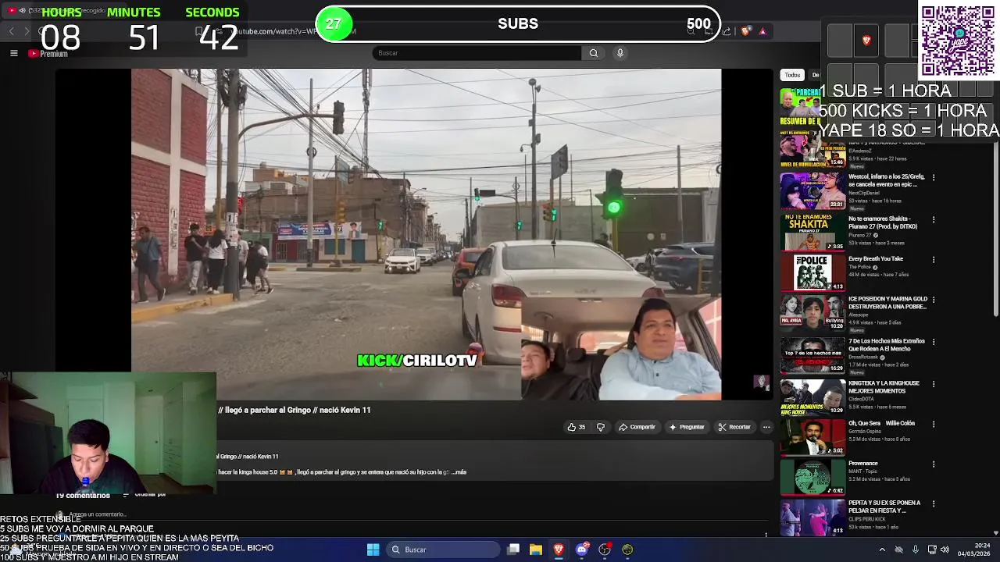1000x562 pixels.
Task: Visit the CLIPS PERU KICK channel name
Action: pos(869,519)
